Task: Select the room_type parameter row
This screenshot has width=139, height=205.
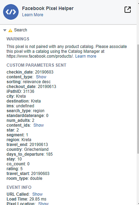Action: coord(24,178)
